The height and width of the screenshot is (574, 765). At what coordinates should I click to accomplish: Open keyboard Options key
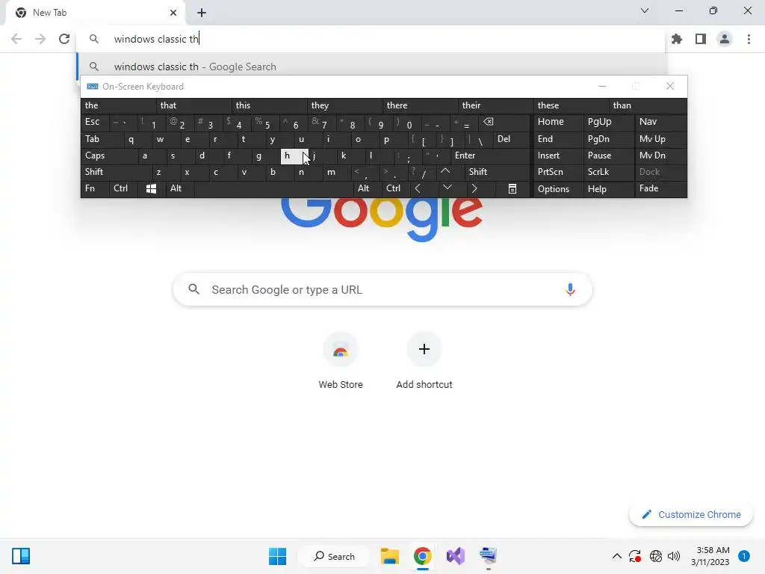tap(558, 189)
